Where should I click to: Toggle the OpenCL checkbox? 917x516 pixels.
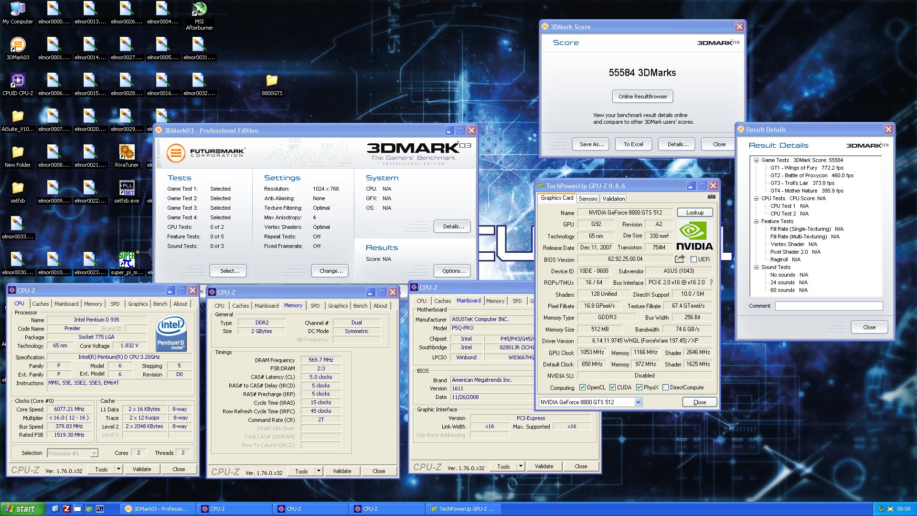tap(582, 387)
